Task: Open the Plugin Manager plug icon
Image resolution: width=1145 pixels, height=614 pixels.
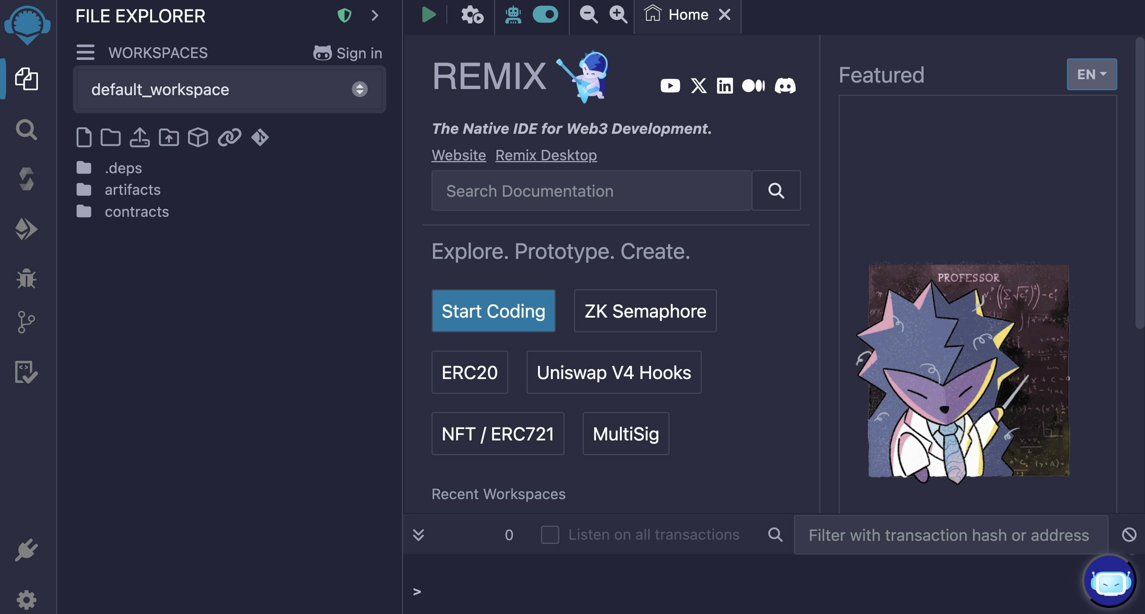Action: 27,550
